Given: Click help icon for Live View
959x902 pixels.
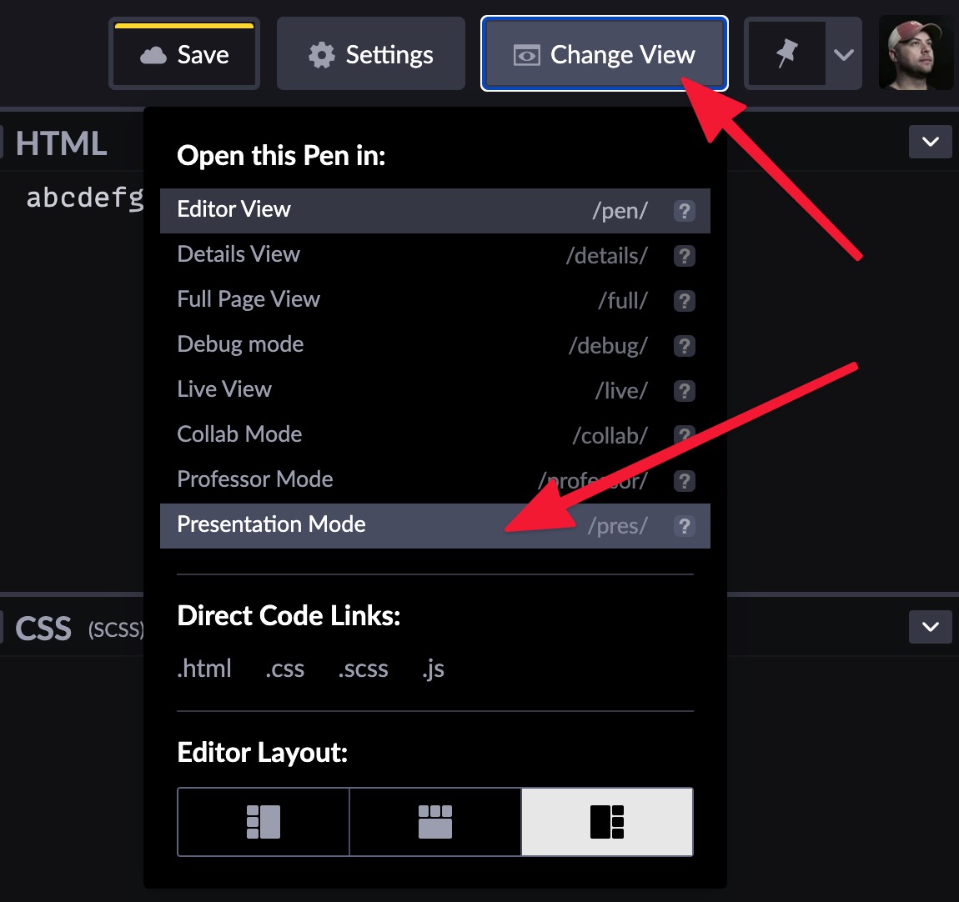Looking at the screenshot, I should point(685,391).
